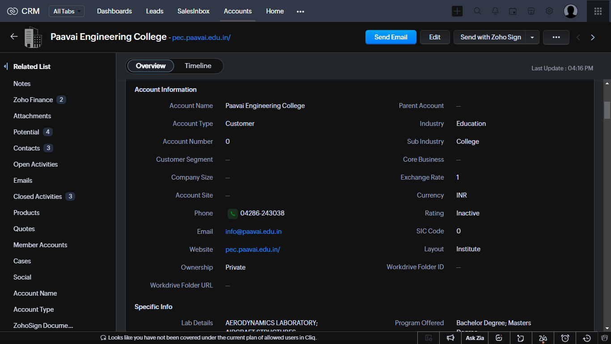The width and height of the screenshot is (611, 344).
Task: Click the Send Email button
Action: 391,37
